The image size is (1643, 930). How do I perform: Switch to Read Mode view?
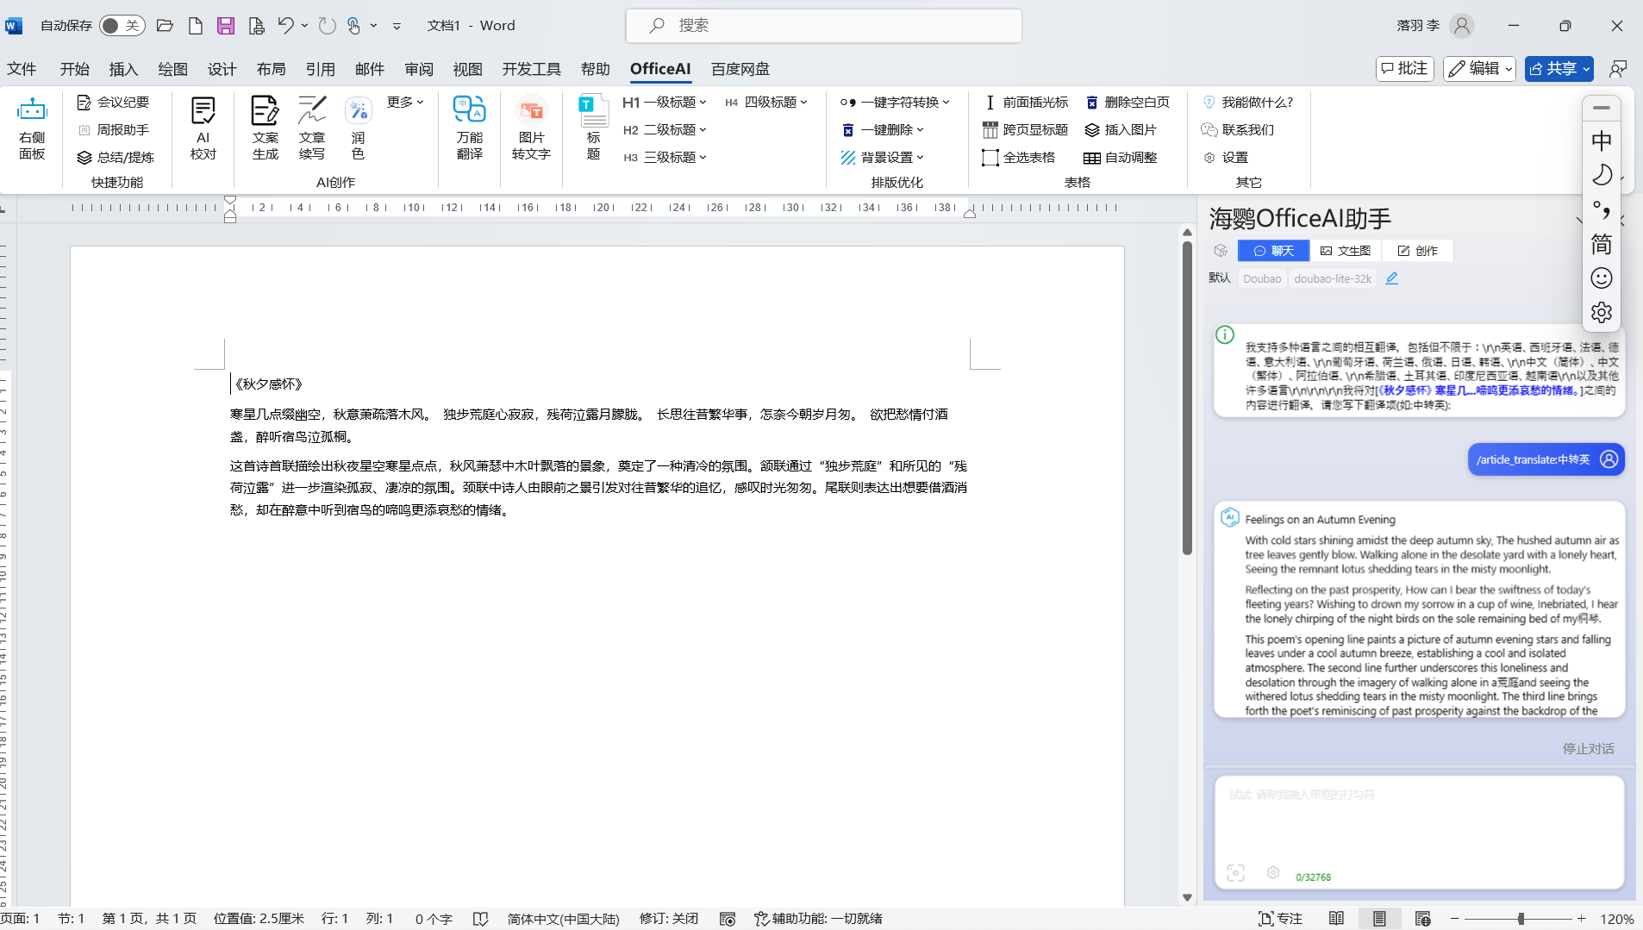[1336, 919]
